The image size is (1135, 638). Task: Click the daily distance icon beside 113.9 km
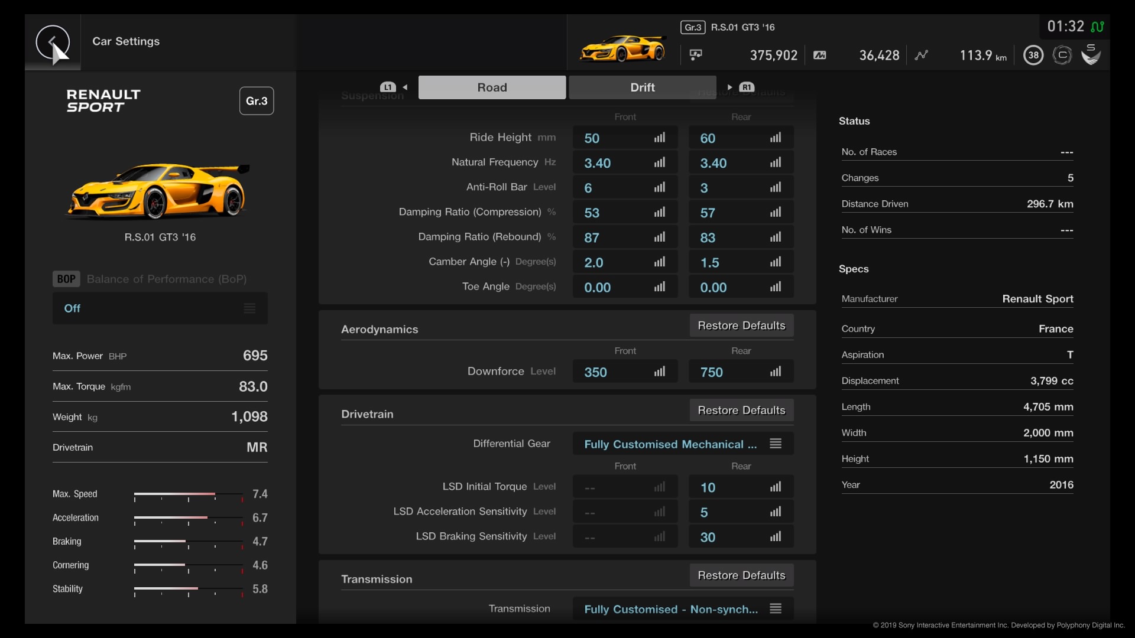coord(921,55)
